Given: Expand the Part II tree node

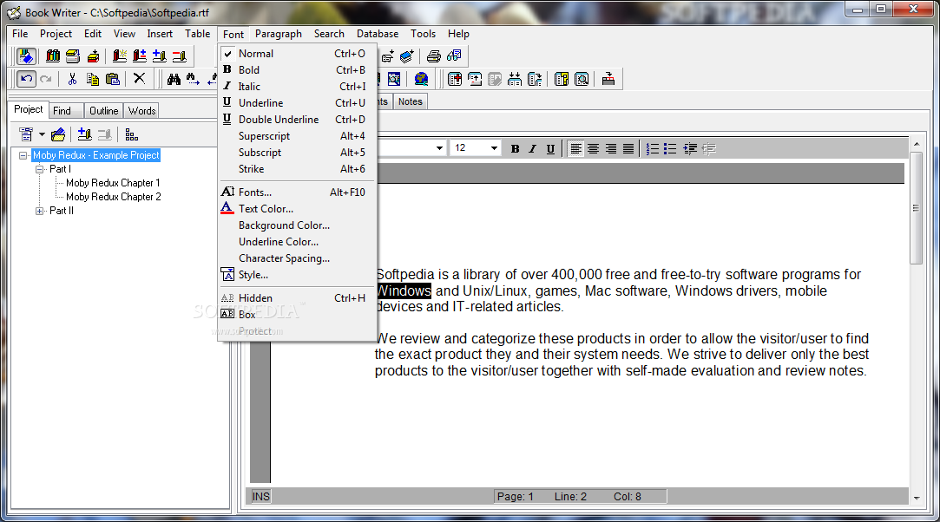Looking at the screenshot, I should click(40, 211).
